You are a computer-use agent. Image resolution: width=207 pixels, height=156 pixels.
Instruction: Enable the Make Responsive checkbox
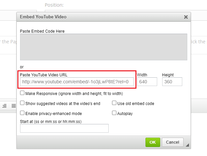(x=22, y=93)
